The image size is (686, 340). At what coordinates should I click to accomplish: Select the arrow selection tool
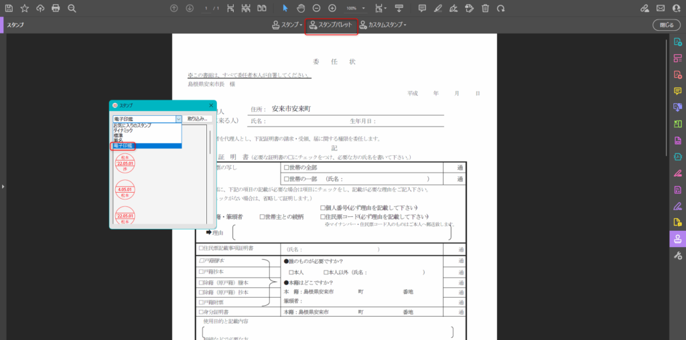(x=285, y=8)
